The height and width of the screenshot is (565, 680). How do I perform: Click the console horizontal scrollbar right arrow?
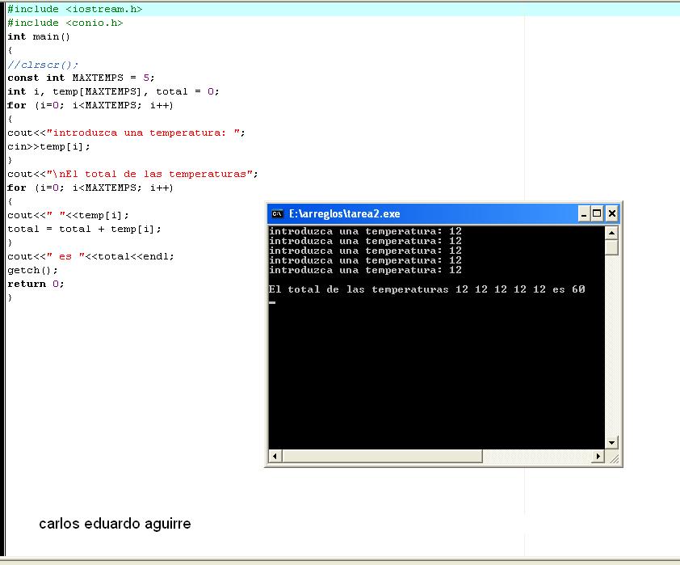click(598, 456)
